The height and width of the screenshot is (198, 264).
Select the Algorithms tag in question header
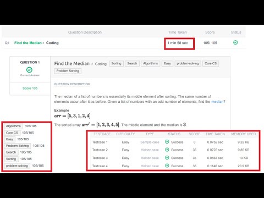[150, 63]
